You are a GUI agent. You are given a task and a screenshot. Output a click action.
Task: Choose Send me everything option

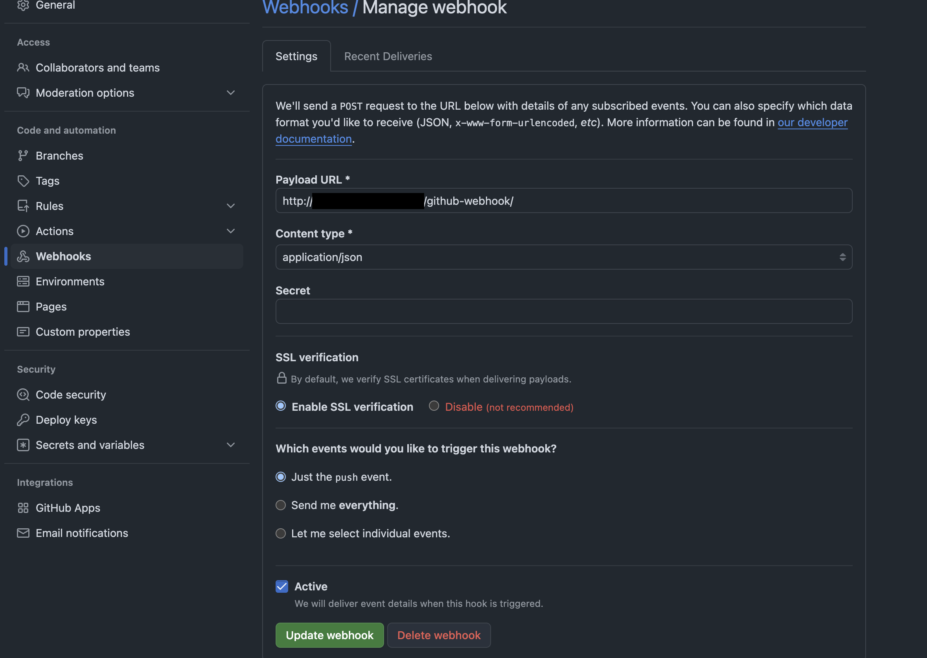[x=281, y=505]
